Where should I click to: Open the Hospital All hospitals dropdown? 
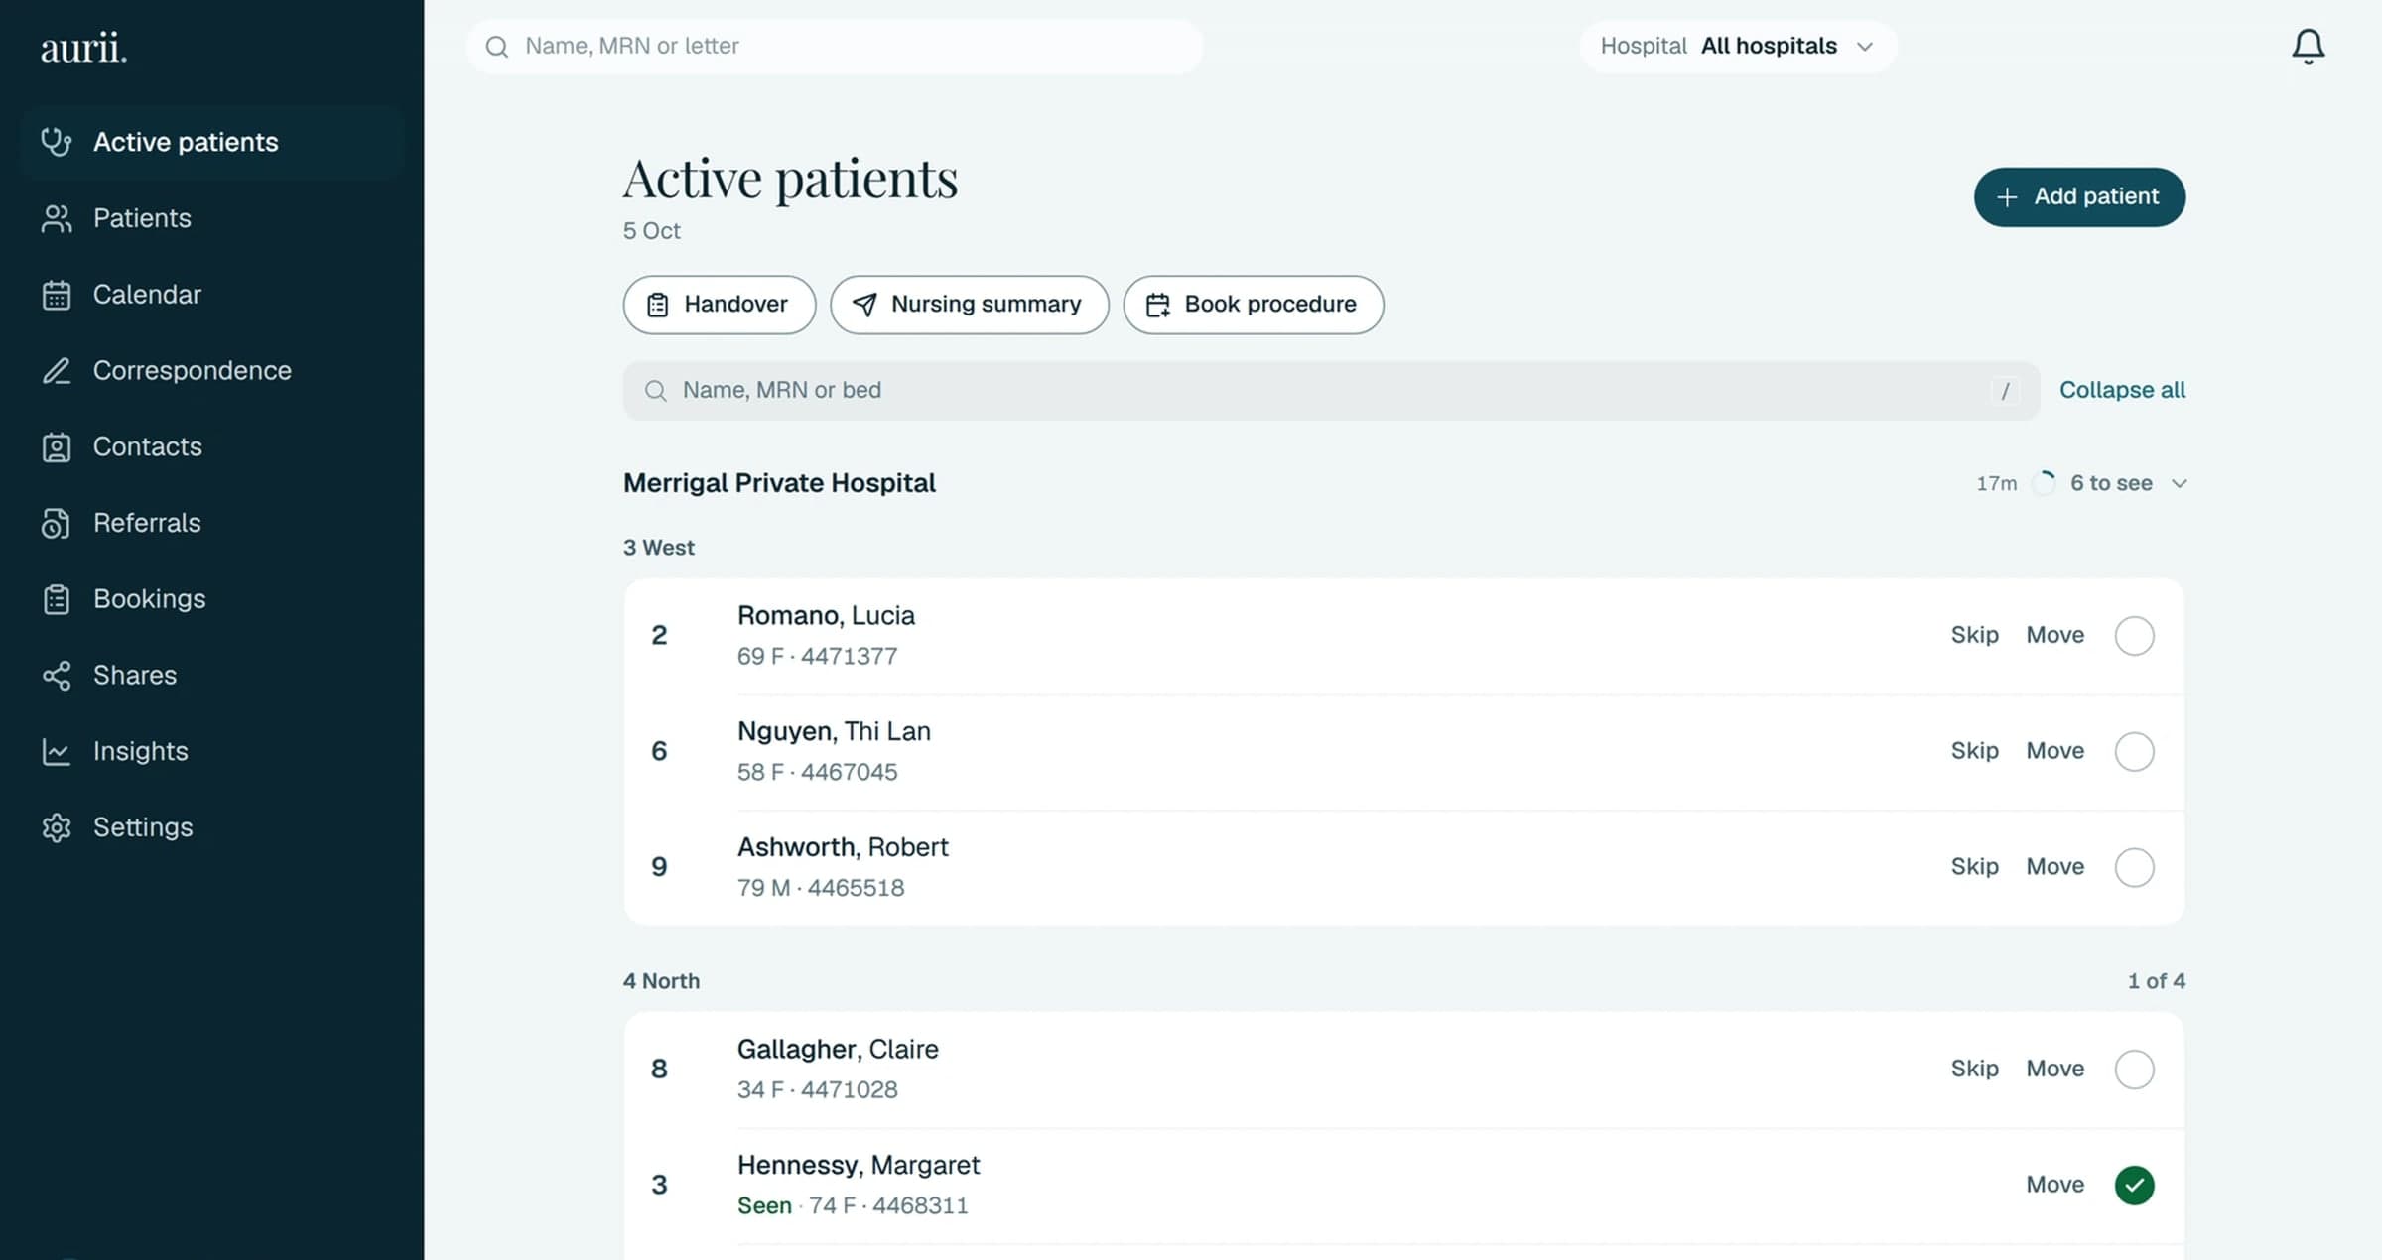point(1738,47)
